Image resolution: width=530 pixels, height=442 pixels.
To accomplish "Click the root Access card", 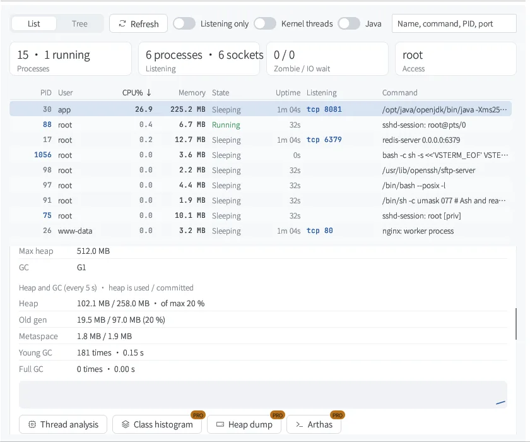I will 456,59.
